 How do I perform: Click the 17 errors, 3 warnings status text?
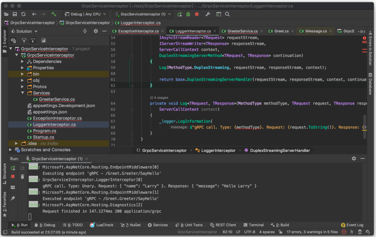(312, 232)
